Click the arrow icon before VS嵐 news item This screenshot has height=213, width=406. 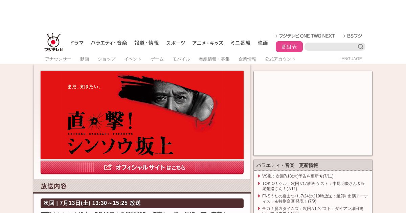(x=259, y=176)
